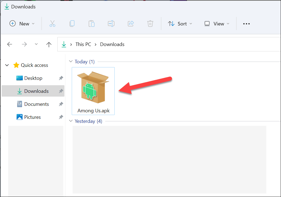Open the Among Us.apk file
The image size is (281, 197).
point(93,89)
